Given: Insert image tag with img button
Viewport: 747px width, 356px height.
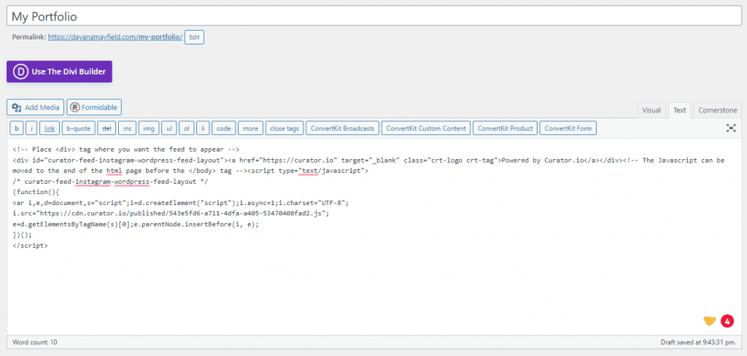Looking at the screenshot, I should pyautogui.click(x=149, y=128).
